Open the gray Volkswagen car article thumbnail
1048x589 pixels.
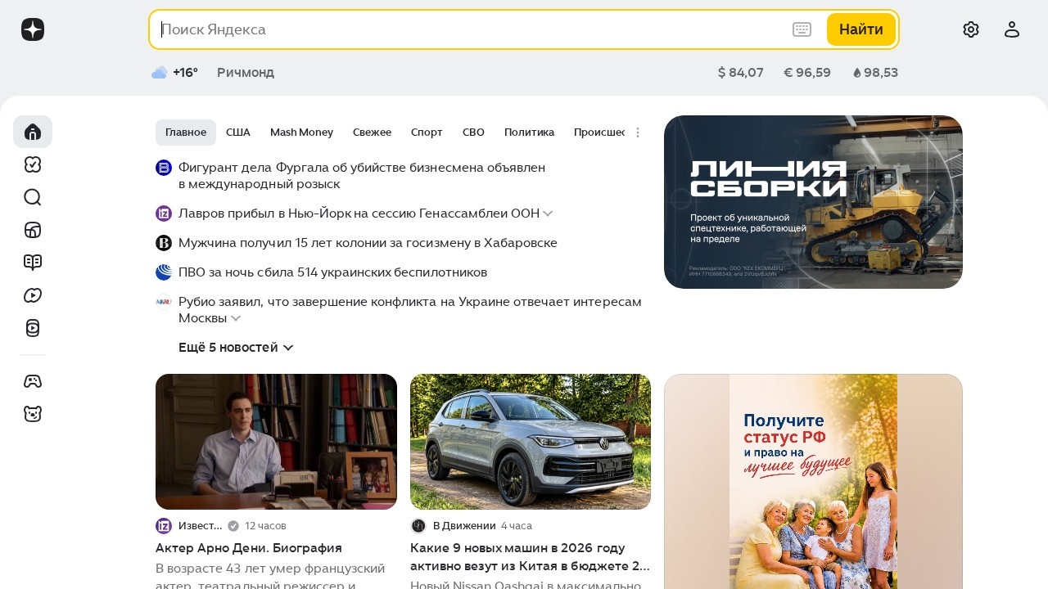531,442
